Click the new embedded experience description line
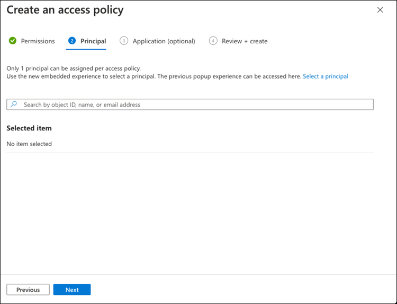This screenshot has width=397, height=304. click(154, 77)
